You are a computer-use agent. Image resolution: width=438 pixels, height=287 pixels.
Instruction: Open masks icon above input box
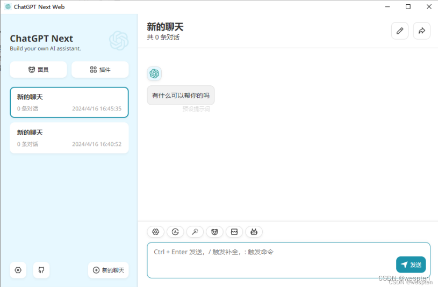click(214, 232)
